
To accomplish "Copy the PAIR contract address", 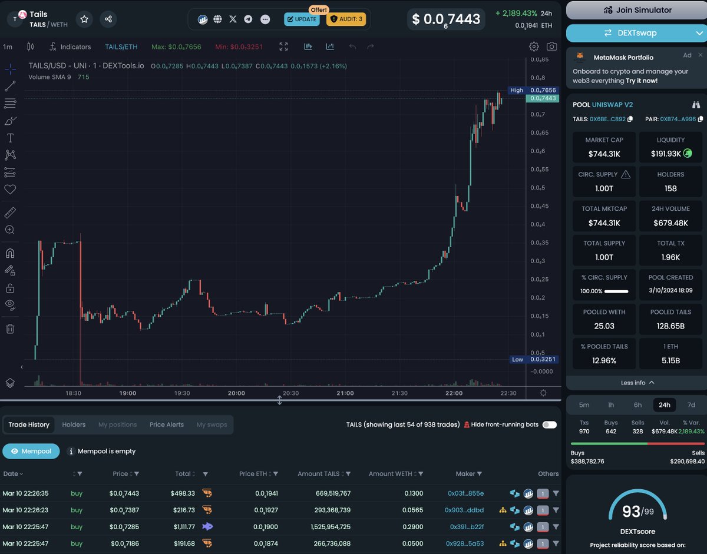I will (x=700, y=120).
